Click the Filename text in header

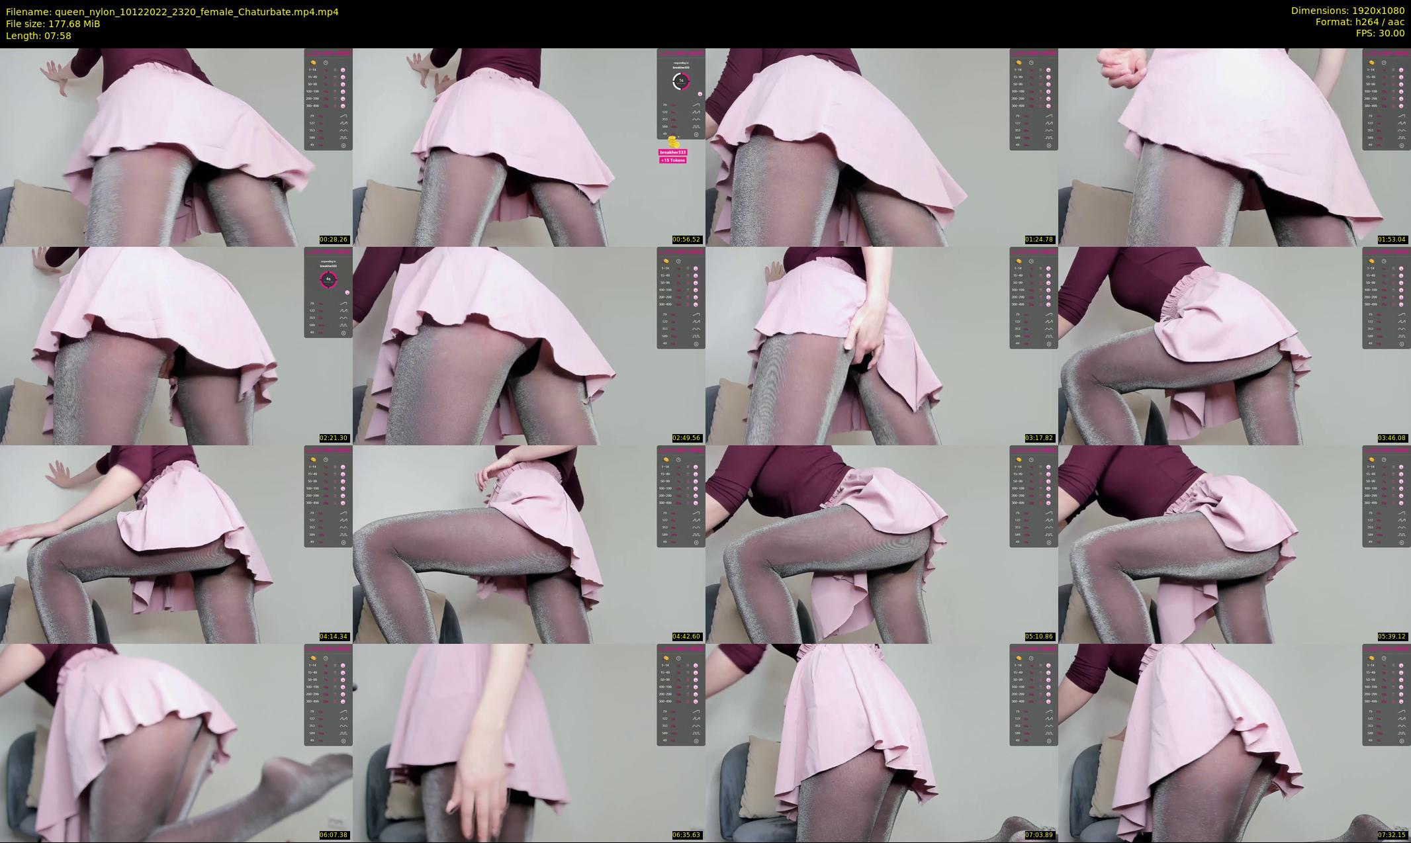point(172,11)
